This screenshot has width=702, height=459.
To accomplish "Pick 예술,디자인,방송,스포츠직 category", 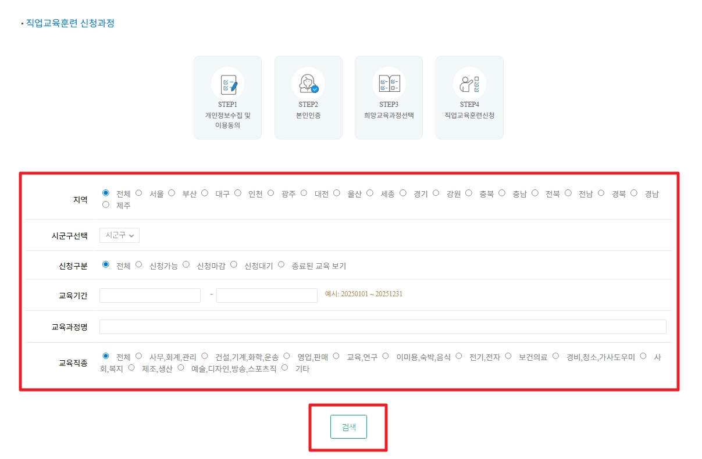I will [x=181, y=367].
